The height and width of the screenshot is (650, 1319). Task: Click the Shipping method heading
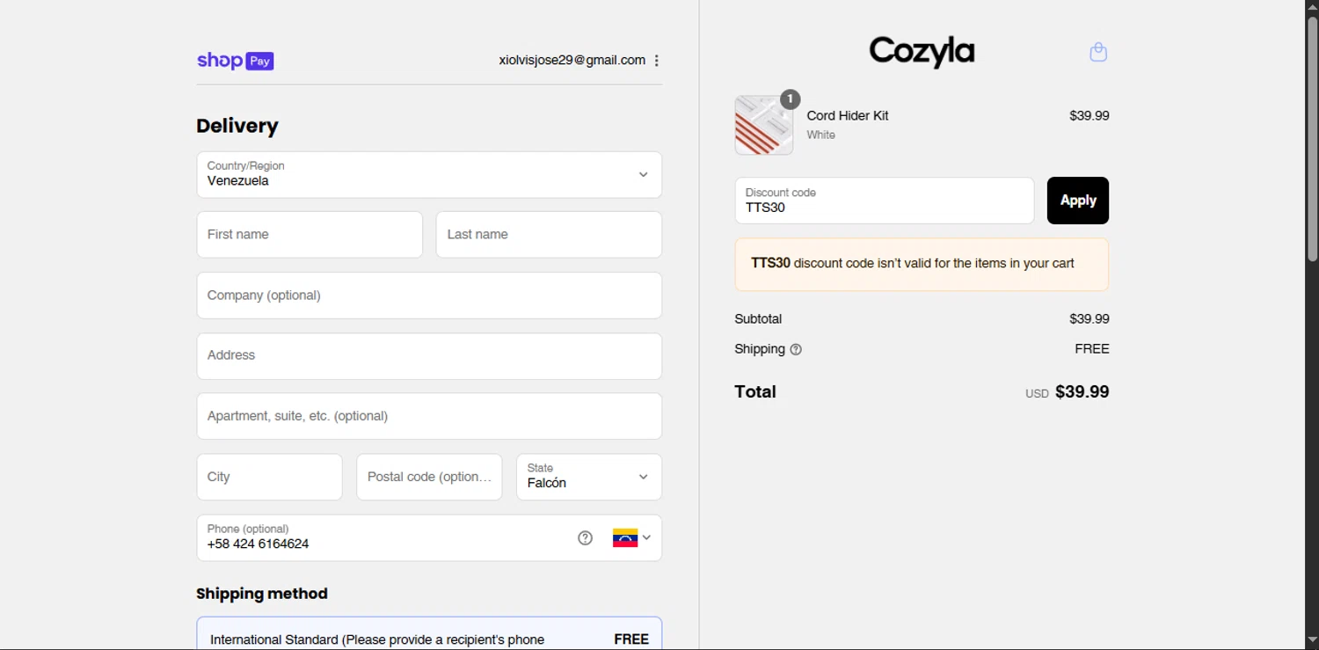coord(262,594)
